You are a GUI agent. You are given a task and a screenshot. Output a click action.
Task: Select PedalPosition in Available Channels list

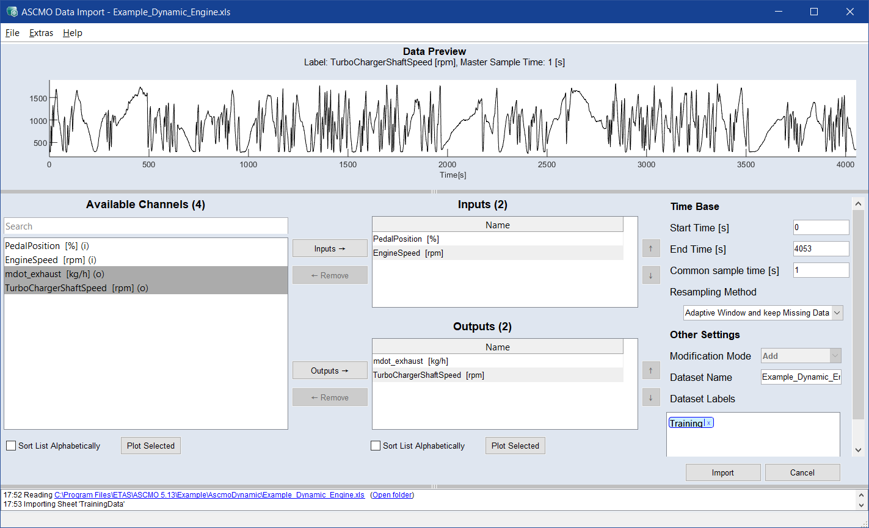click(x=46, y=246)
